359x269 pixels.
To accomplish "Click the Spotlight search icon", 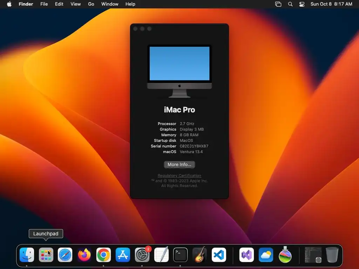I will [x=290, y=4].
